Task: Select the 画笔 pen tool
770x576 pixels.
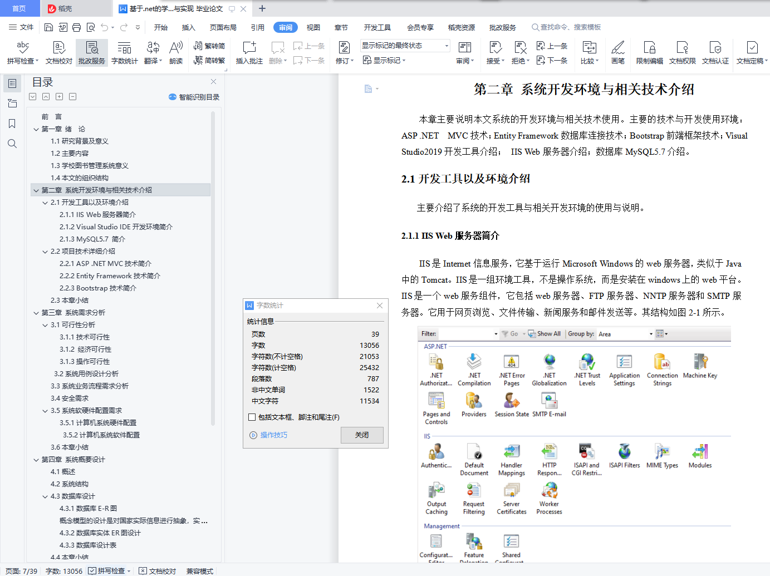Action: 618,53
